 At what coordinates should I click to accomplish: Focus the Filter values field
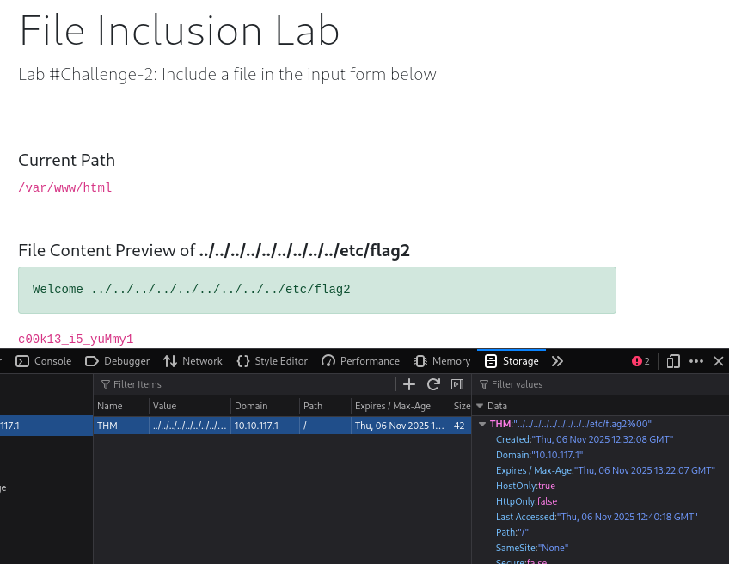point(604,384)
